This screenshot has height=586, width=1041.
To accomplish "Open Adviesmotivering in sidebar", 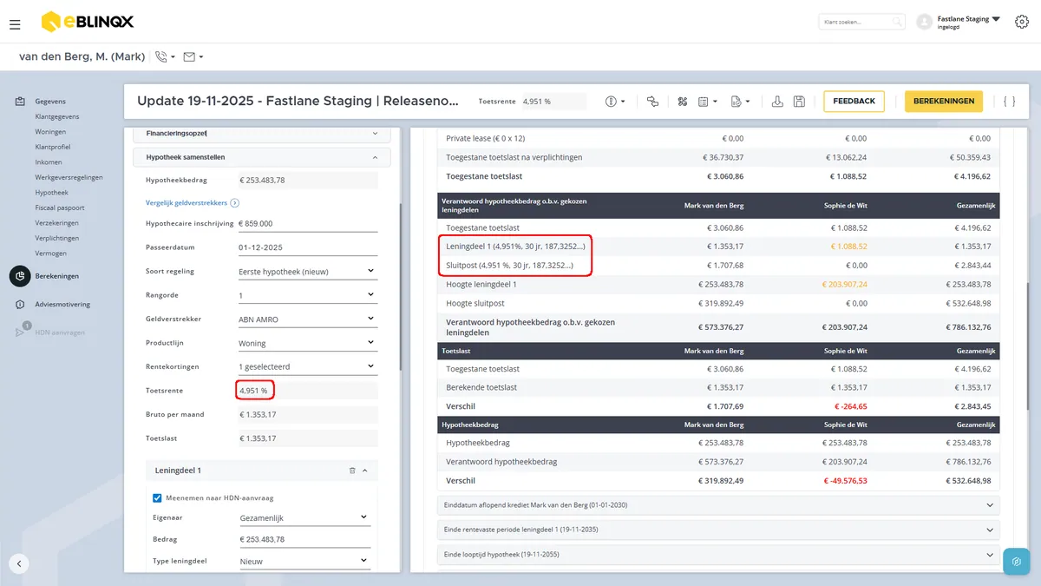I will 62,305.
